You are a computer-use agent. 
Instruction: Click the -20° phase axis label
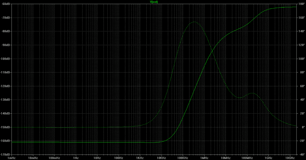[302, 141]
